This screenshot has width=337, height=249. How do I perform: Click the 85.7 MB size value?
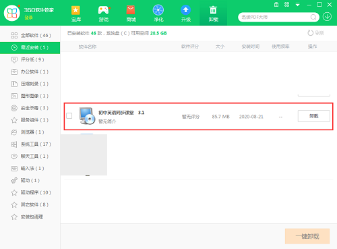tap(220, 117)
